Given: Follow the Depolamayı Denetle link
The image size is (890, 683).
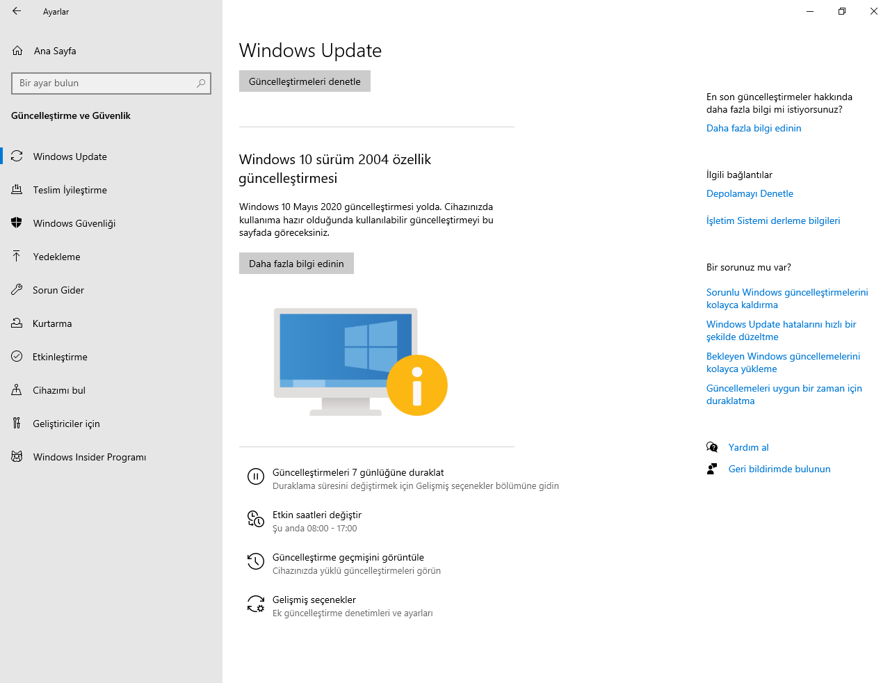Looking at the screenshot, I should (750, 193).
